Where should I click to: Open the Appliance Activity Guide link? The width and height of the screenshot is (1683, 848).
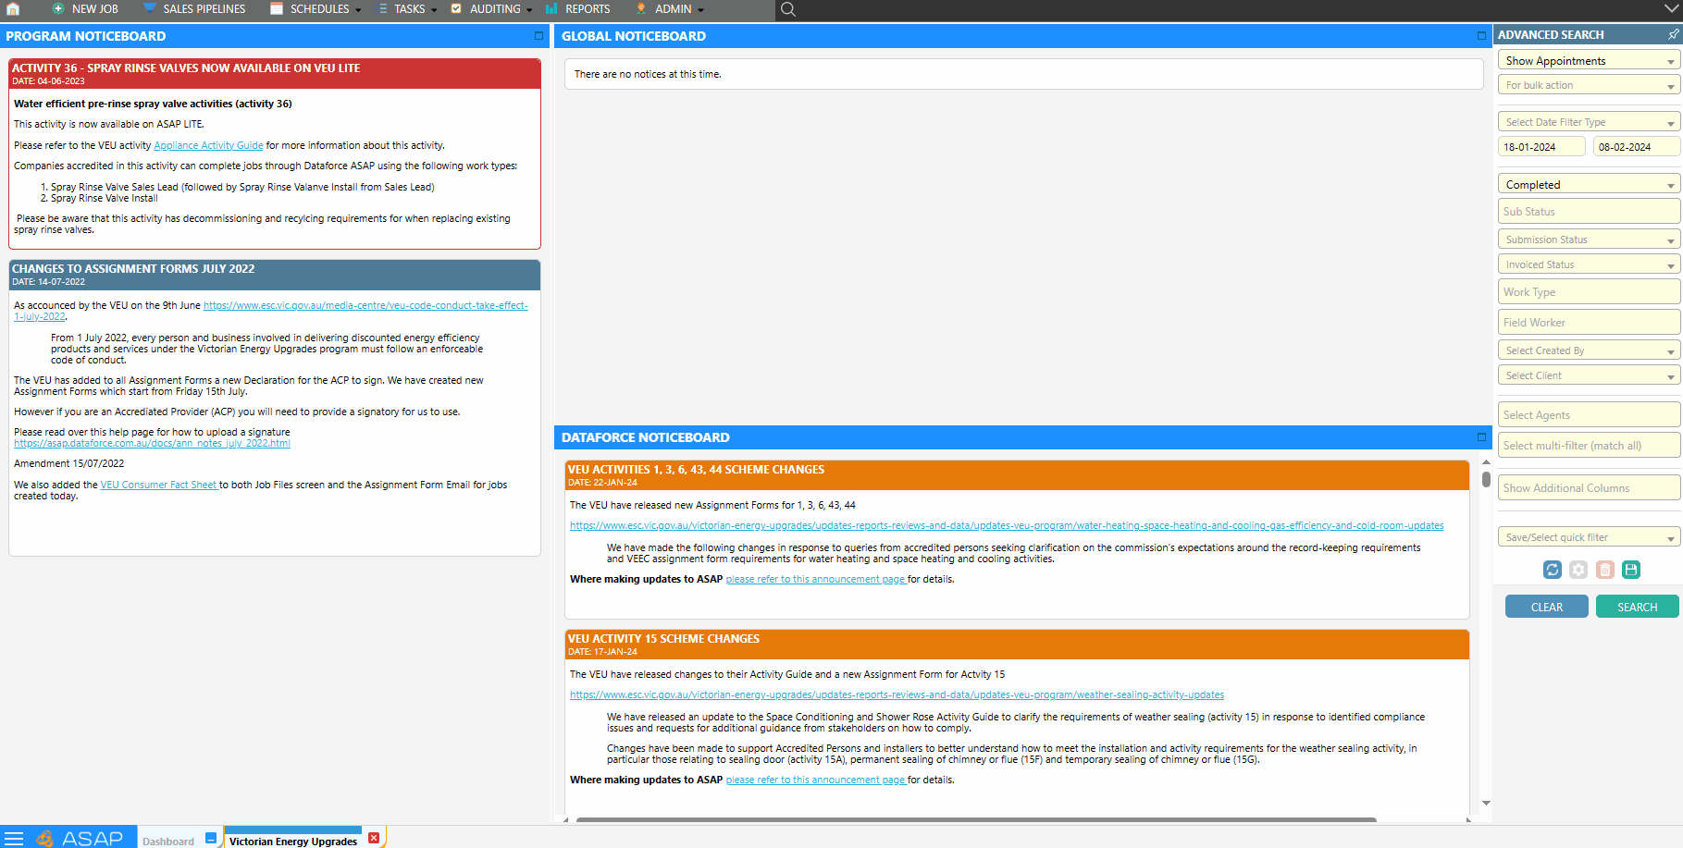pos(208,145)
